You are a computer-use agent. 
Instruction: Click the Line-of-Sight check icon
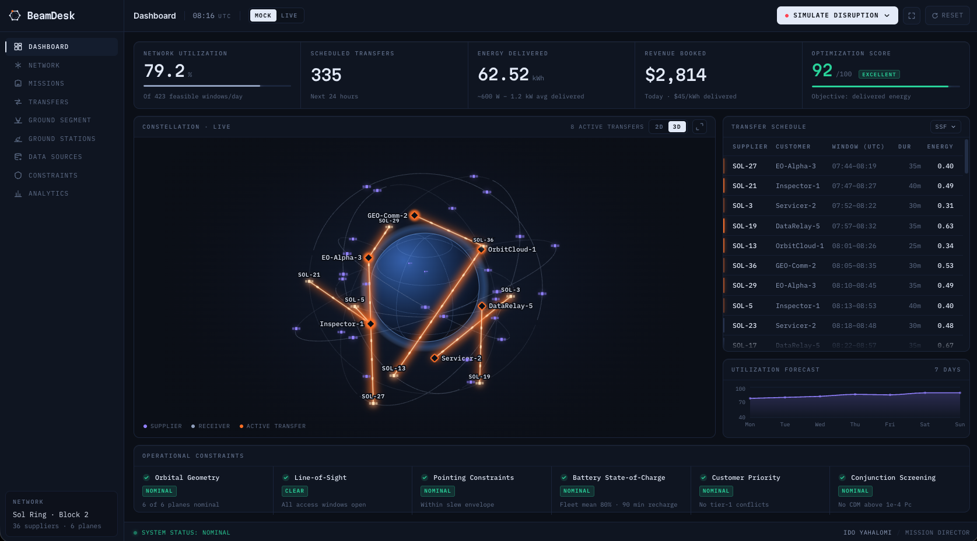pos(286,478)
